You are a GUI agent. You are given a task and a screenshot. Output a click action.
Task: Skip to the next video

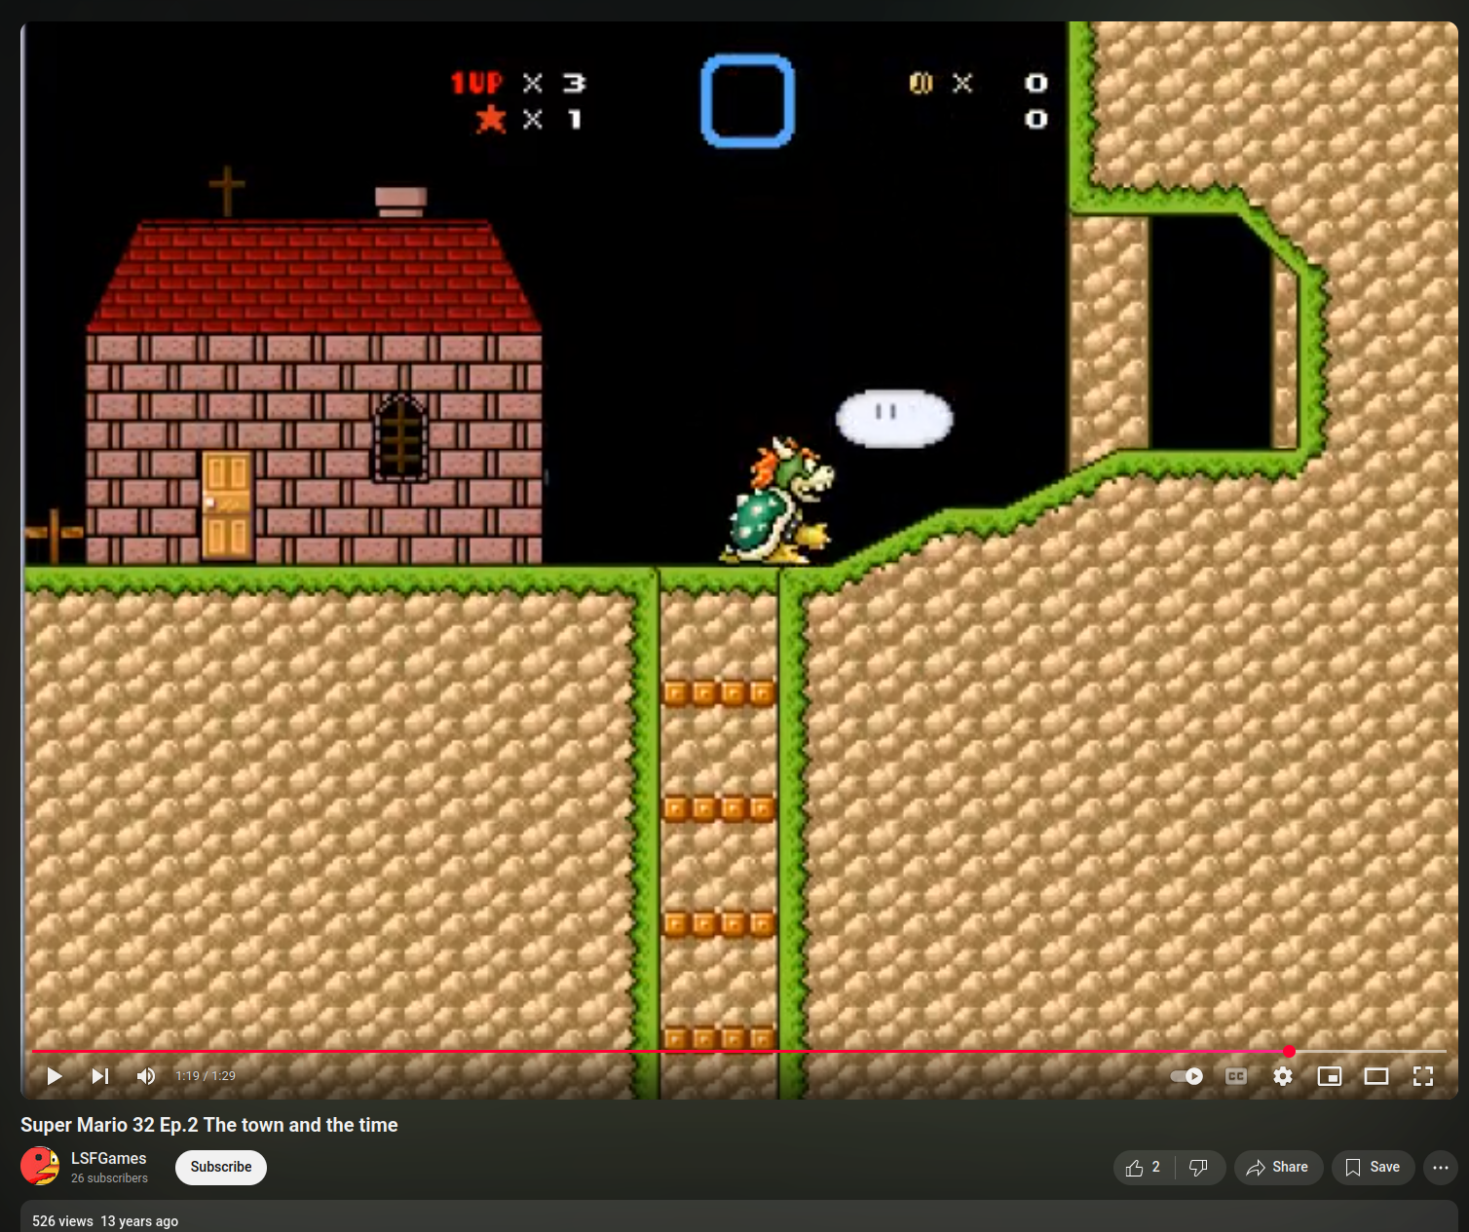point(100,1076)
